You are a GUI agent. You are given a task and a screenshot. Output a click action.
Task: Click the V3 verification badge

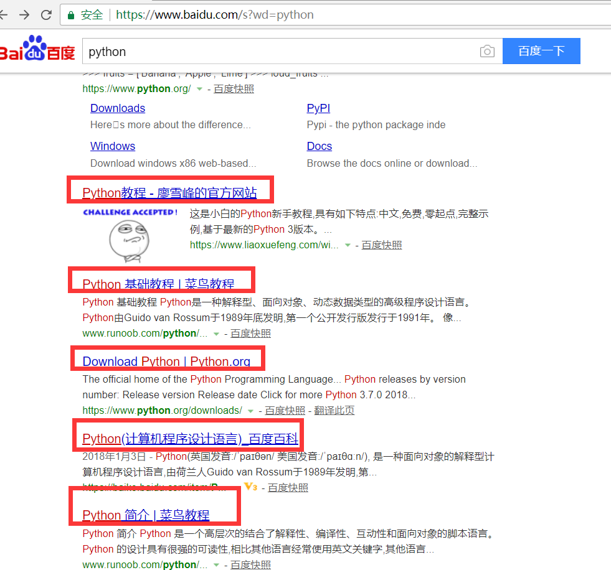(250, 487)
